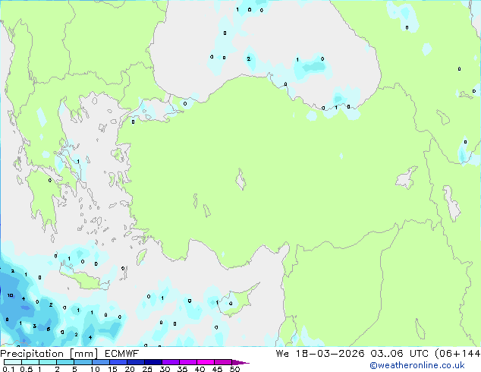Pick the 0.5–1 mm legend swatch
This screenshot has width=481, height=372.
(x=30, y=362)
